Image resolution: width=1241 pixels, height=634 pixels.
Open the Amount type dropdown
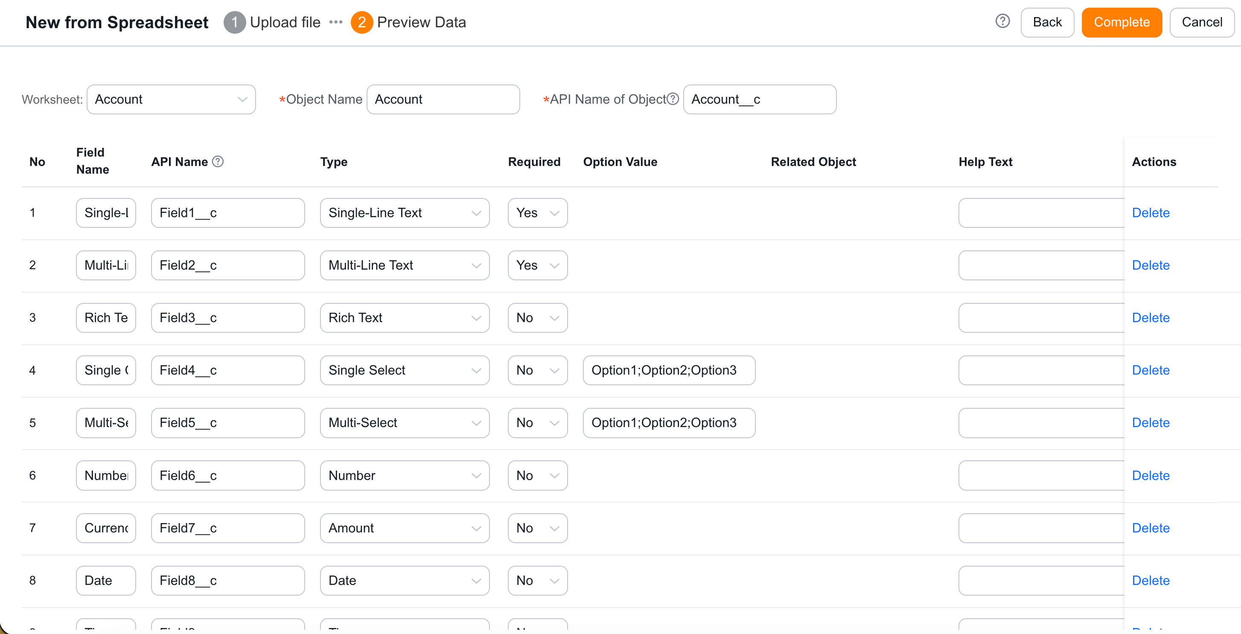405,528
